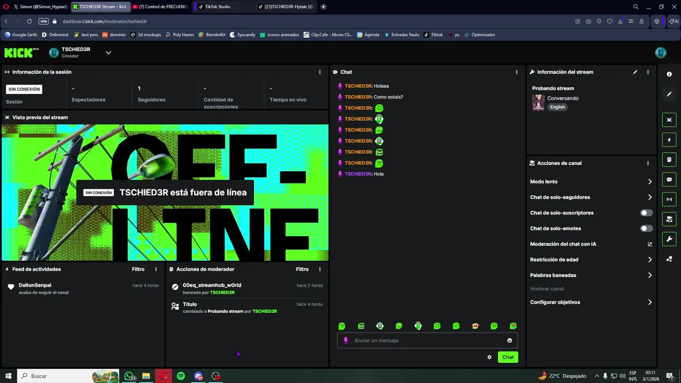The image size is (681, 383).
Task: Open a new browser tab
Action: (323, 7)
